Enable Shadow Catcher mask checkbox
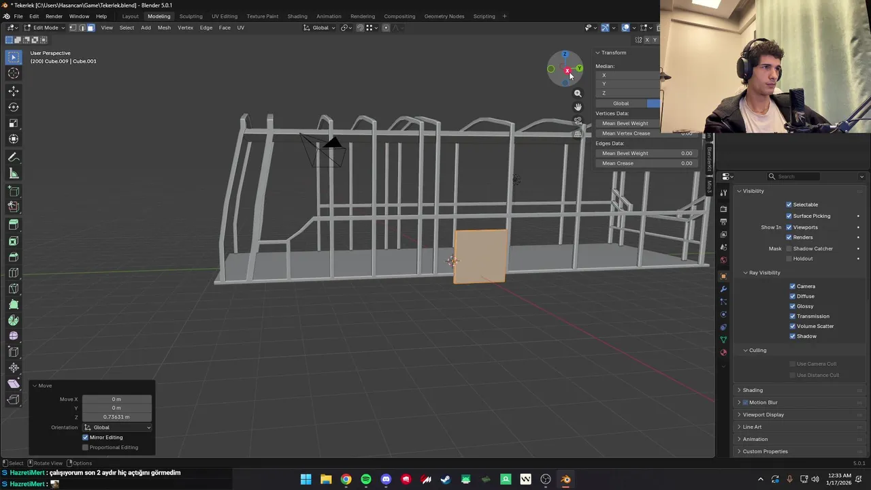 (789, 248)
